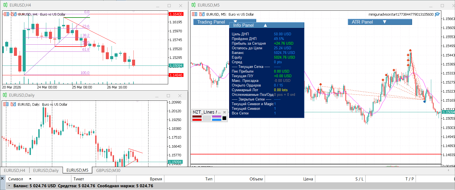
Task: Open depth of market icon on Daily chart
Action: coord(13,104)
